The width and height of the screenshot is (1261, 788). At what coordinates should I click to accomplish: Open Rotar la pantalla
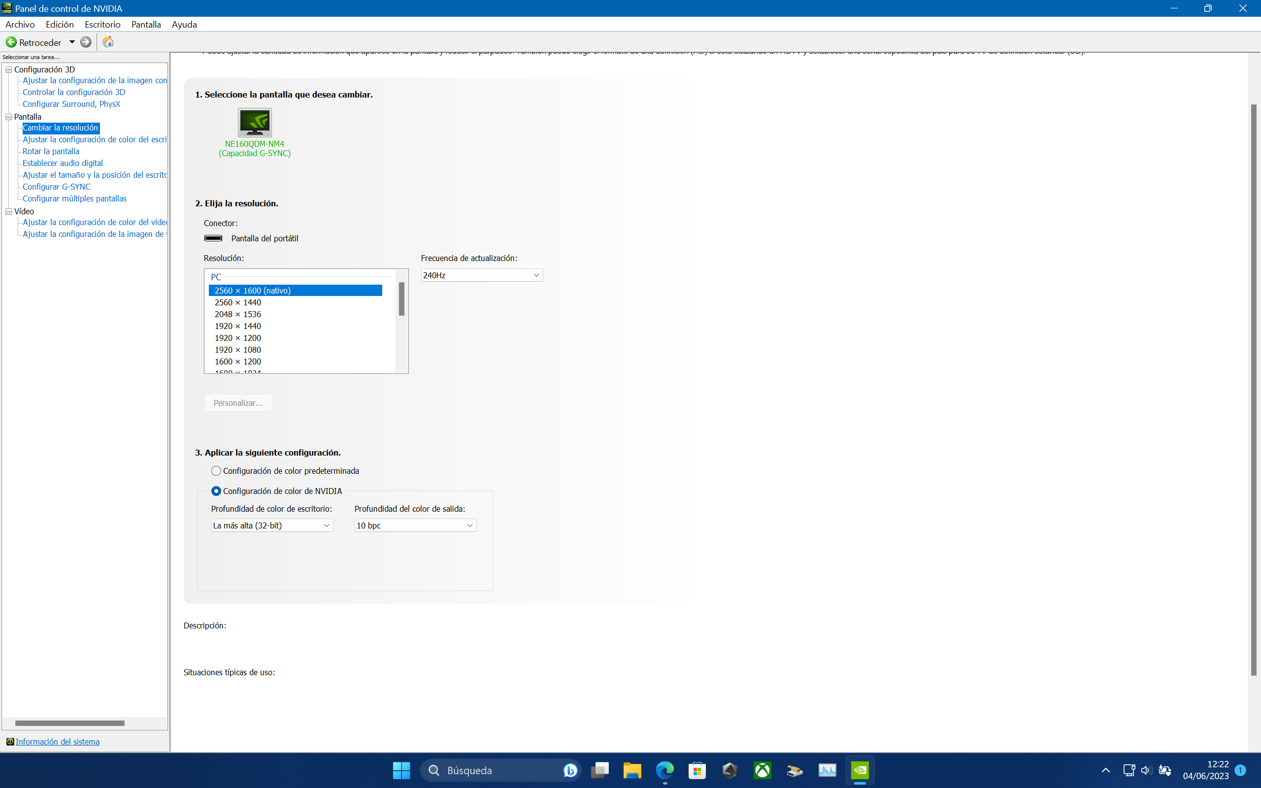point(51,151)
